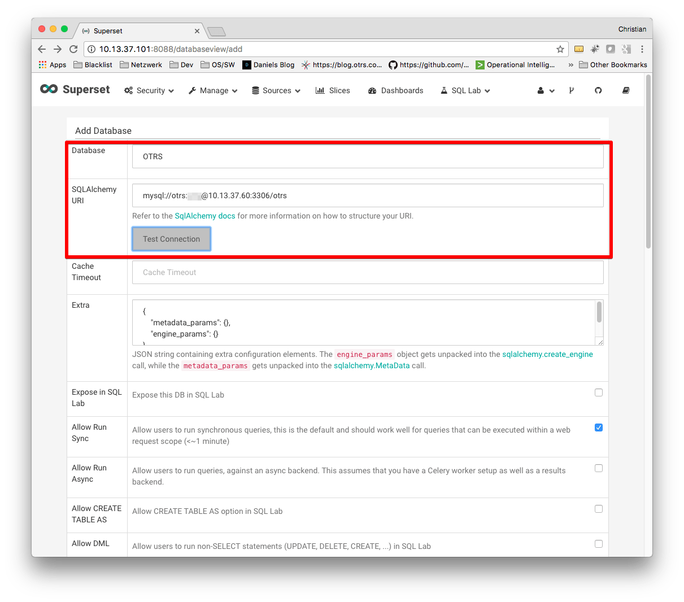Expand the SQL Lab dropdown

[x=465, y=90]
